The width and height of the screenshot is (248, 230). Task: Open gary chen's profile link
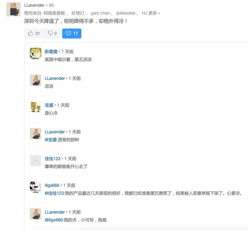pos(100,13)
